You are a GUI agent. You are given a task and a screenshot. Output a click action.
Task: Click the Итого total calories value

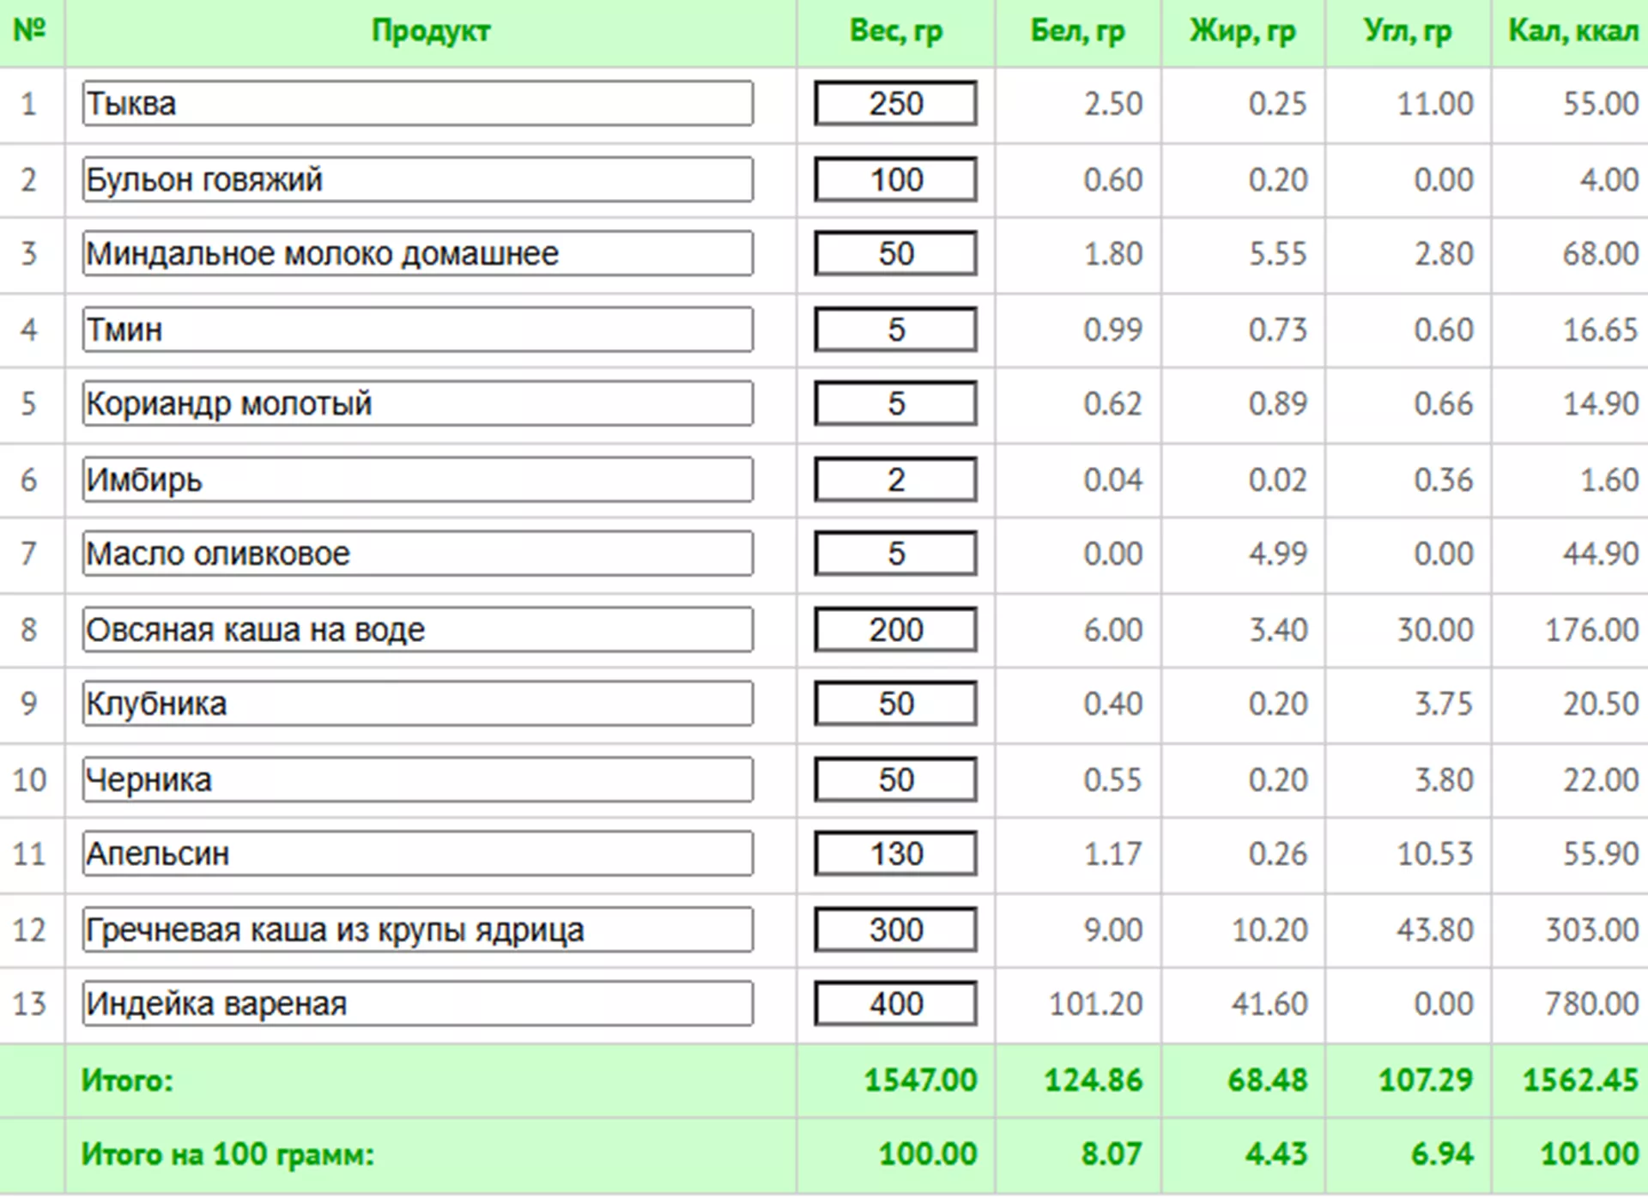pos(1579,1080)
